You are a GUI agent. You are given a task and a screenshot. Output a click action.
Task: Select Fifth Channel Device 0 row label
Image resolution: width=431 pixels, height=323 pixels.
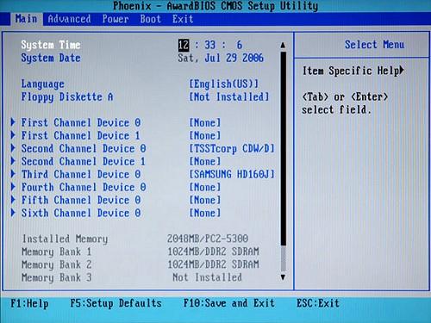pyautogui.click(x=81, y=200)
